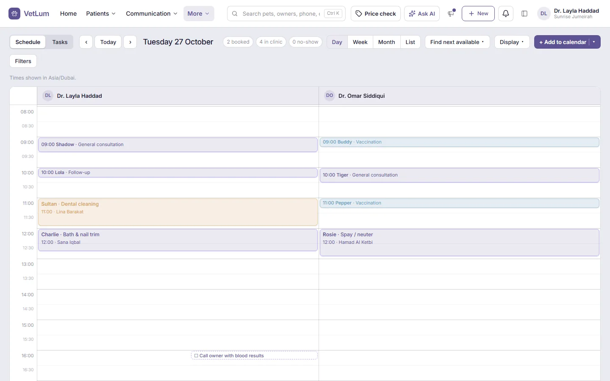Click the 0 no-show status chip
The height and width of the screenshot is (381, 610).
pos(305,42)
